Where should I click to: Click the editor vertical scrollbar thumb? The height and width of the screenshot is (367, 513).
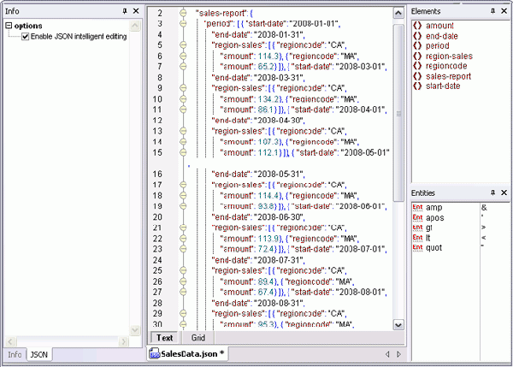coord(398,113)
